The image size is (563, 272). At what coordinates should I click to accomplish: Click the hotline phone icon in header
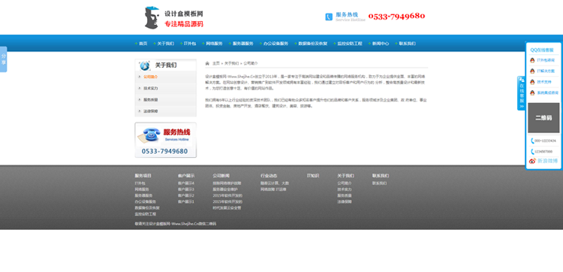click(x=329, y=17)
